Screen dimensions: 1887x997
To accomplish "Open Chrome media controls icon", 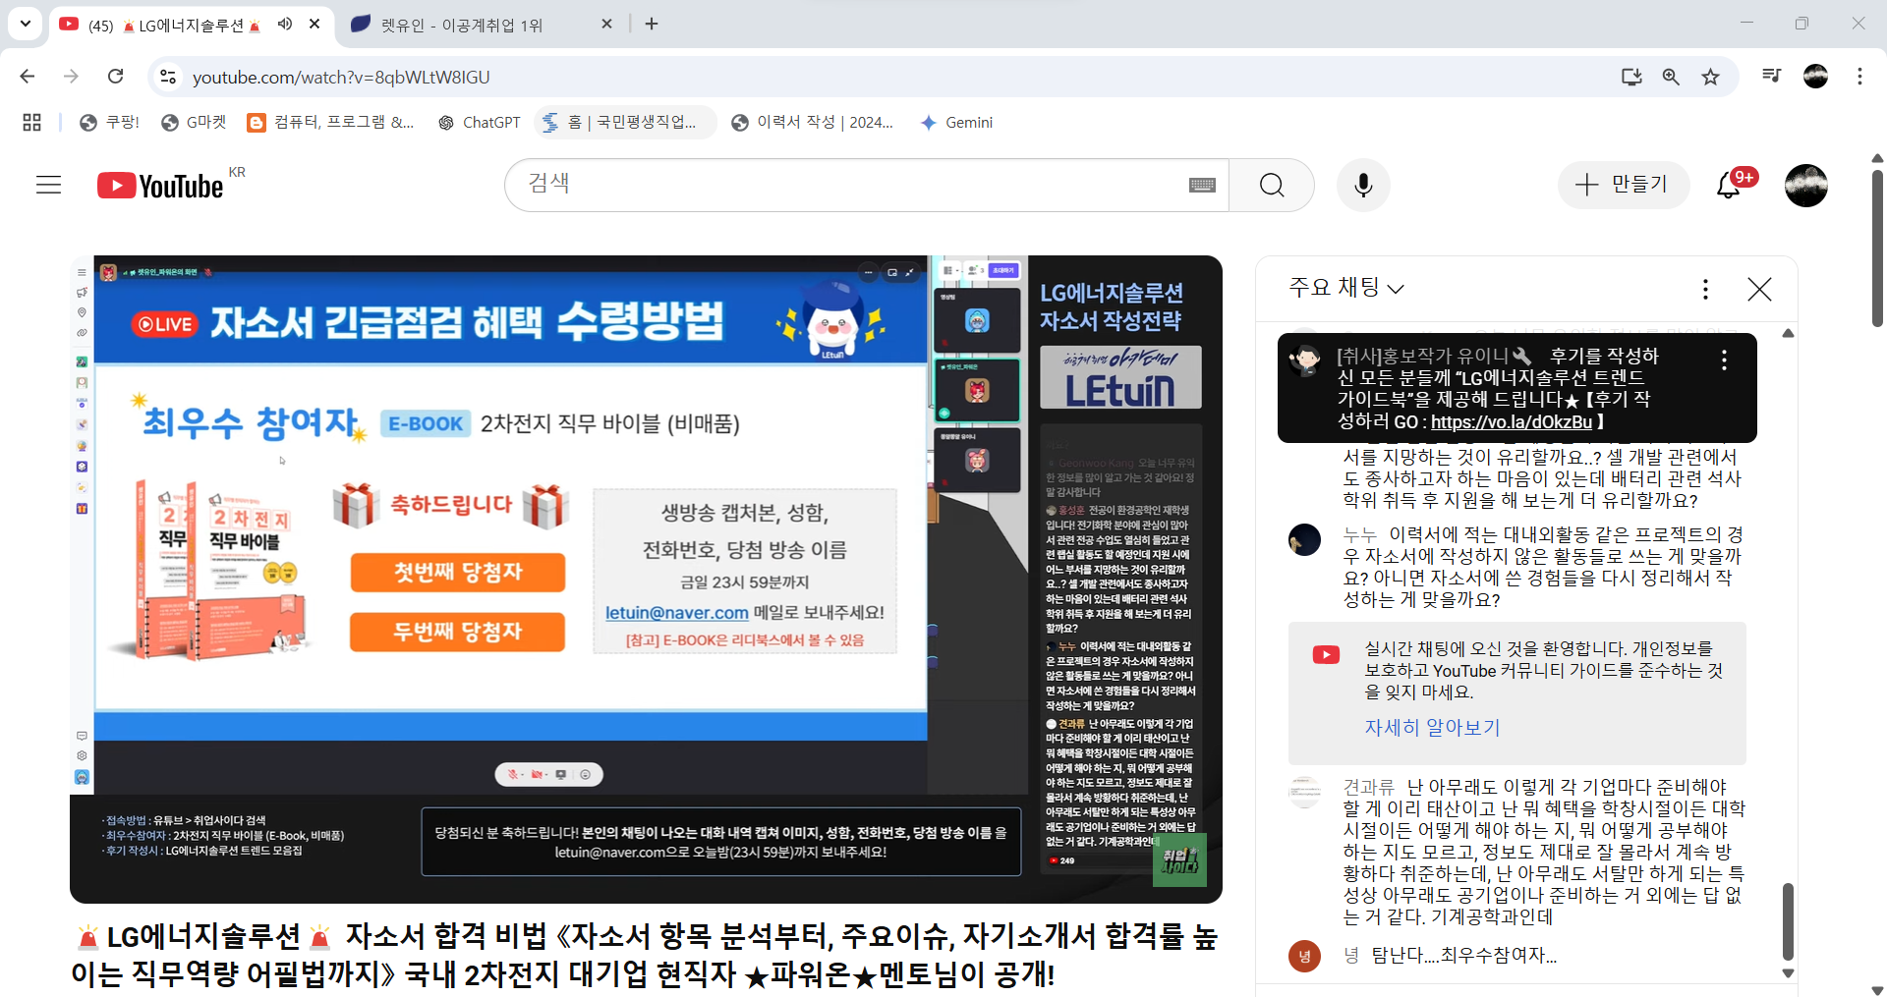I will 1771,77.
